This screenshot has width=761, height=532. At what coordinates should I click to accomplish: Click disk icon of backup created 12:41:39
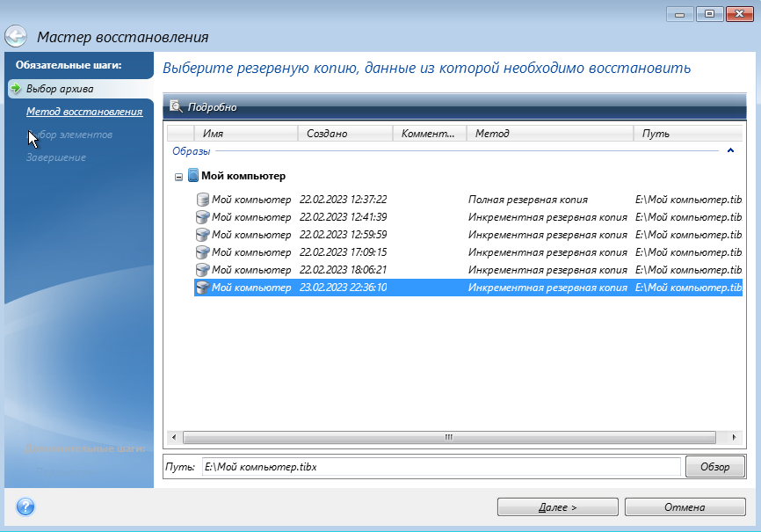tap(202, 217)
